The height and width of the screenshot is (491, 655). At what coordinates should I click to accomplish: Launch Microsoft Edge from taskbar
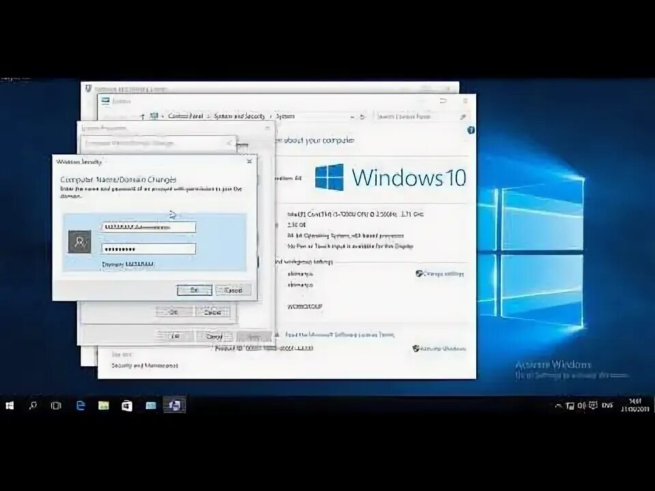(81, 405)
